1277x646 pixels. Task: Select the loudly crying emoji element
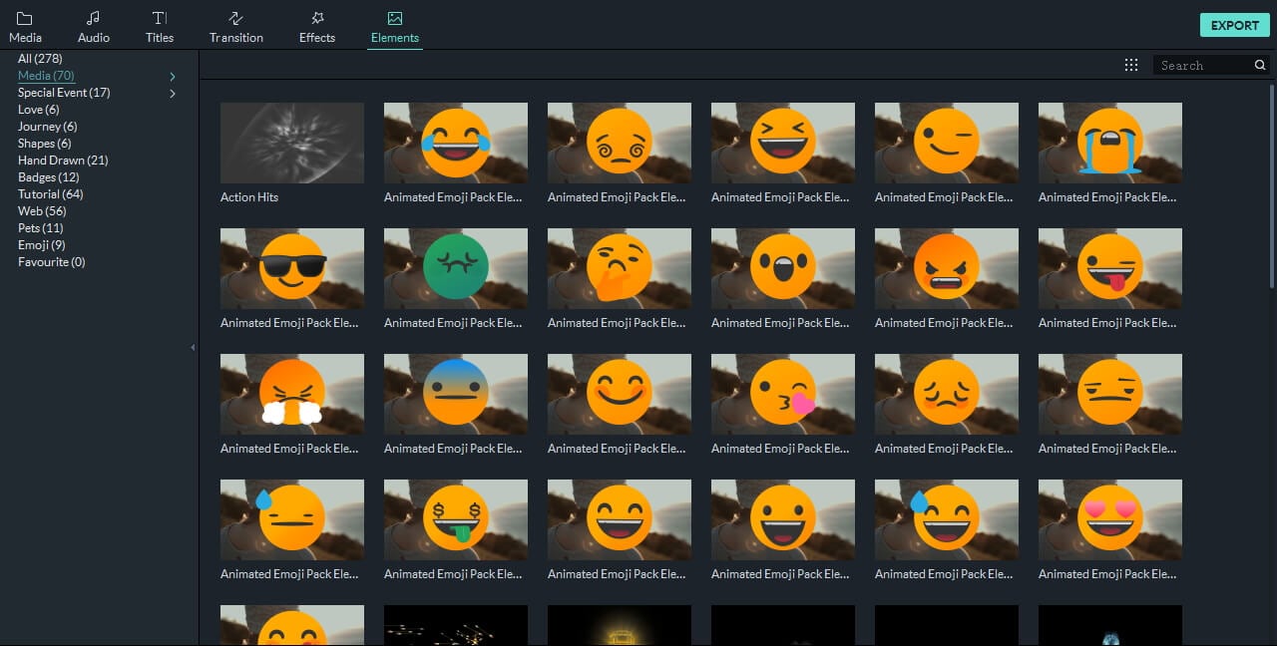(x=1110, y=143)
